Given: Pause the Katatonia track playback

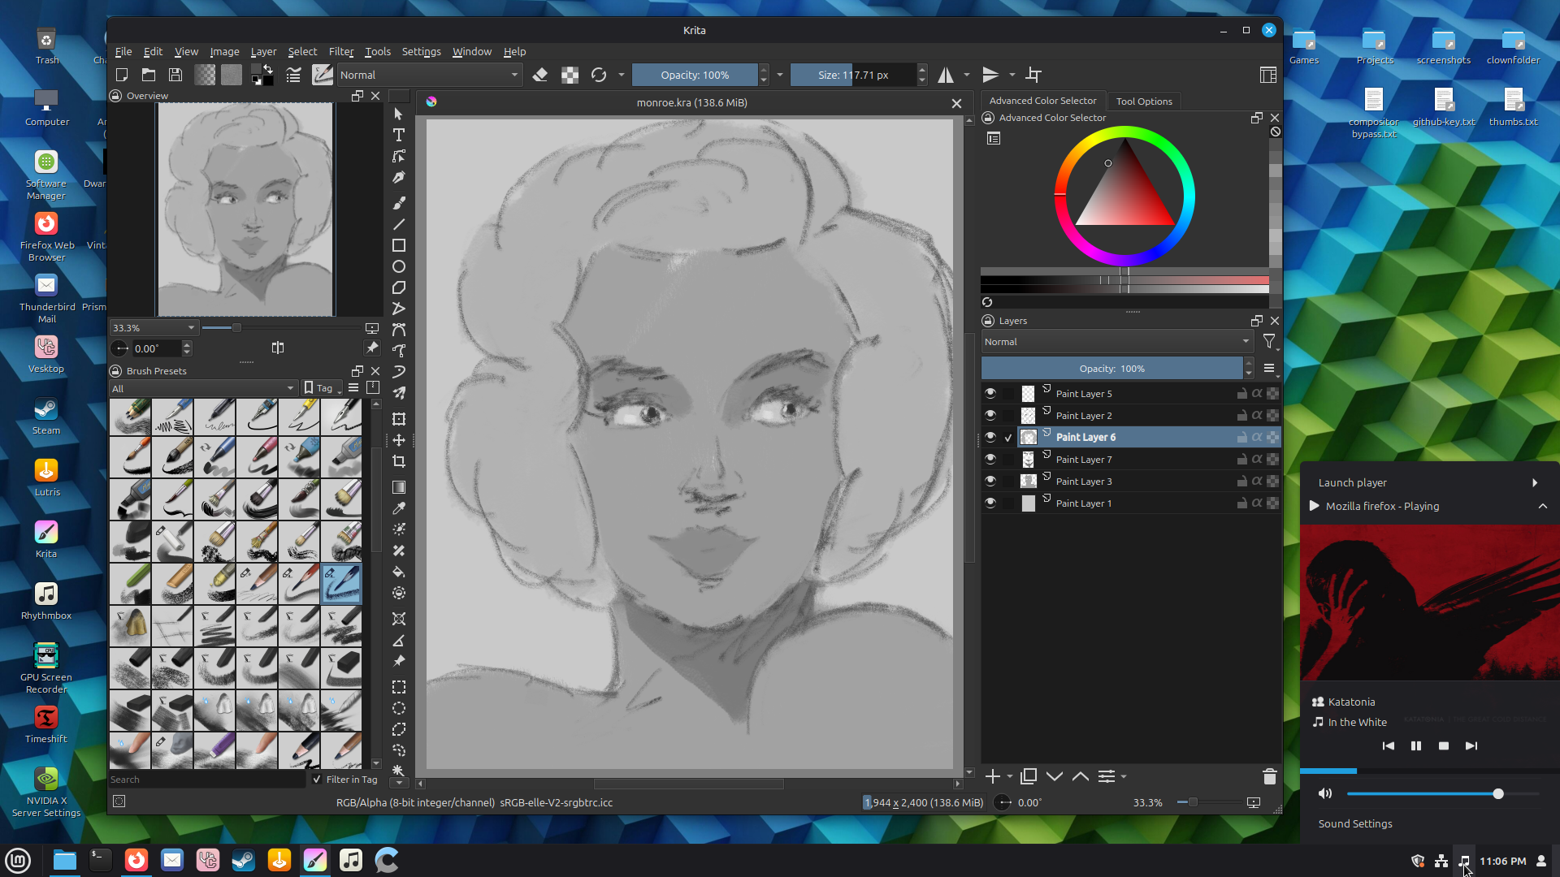Looking at the screenshot, I should pyautogui.click(x=1415, y=745).
